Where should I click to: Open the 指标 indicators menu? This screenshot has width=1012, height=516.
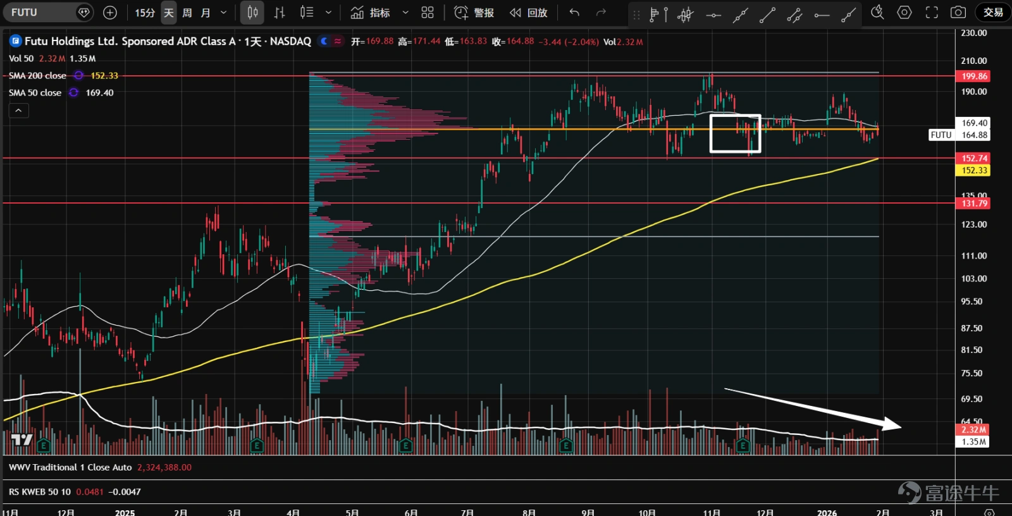tap(371, 13)
